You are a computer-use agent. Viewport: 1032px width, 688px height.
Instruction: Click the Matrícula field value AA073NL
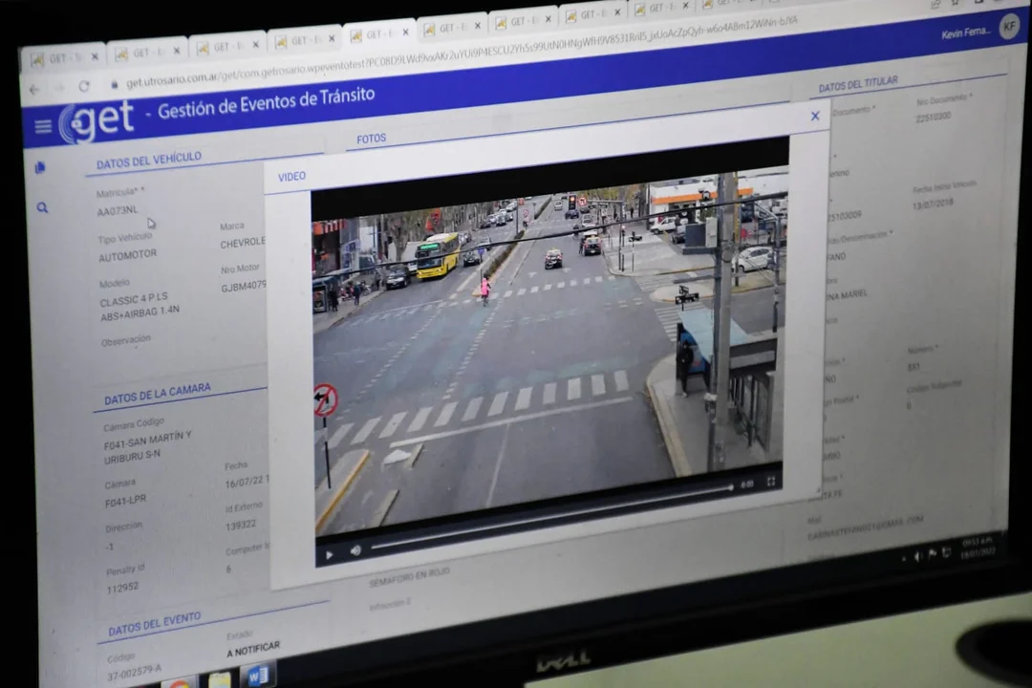tap(118, 210)
